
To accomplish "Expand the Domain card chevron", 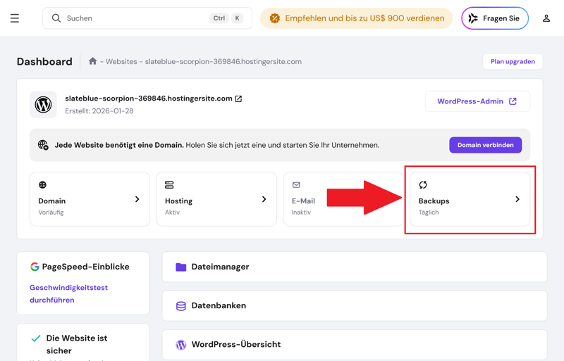I will coord(137,199).
